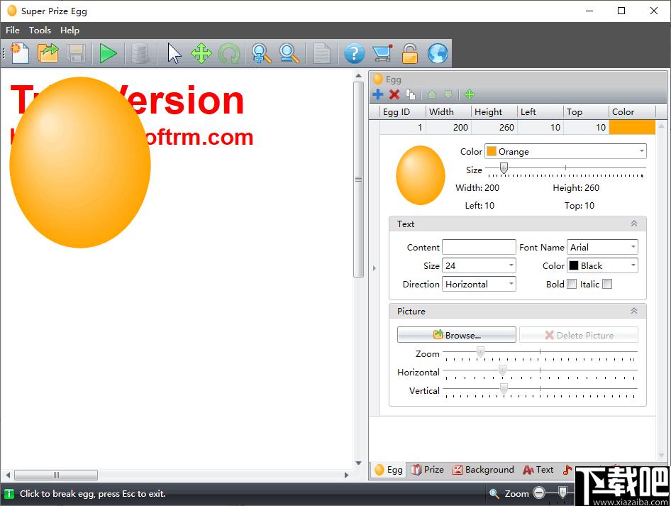
Task: Enable the Bold checkbox
Action: [572, 284]
